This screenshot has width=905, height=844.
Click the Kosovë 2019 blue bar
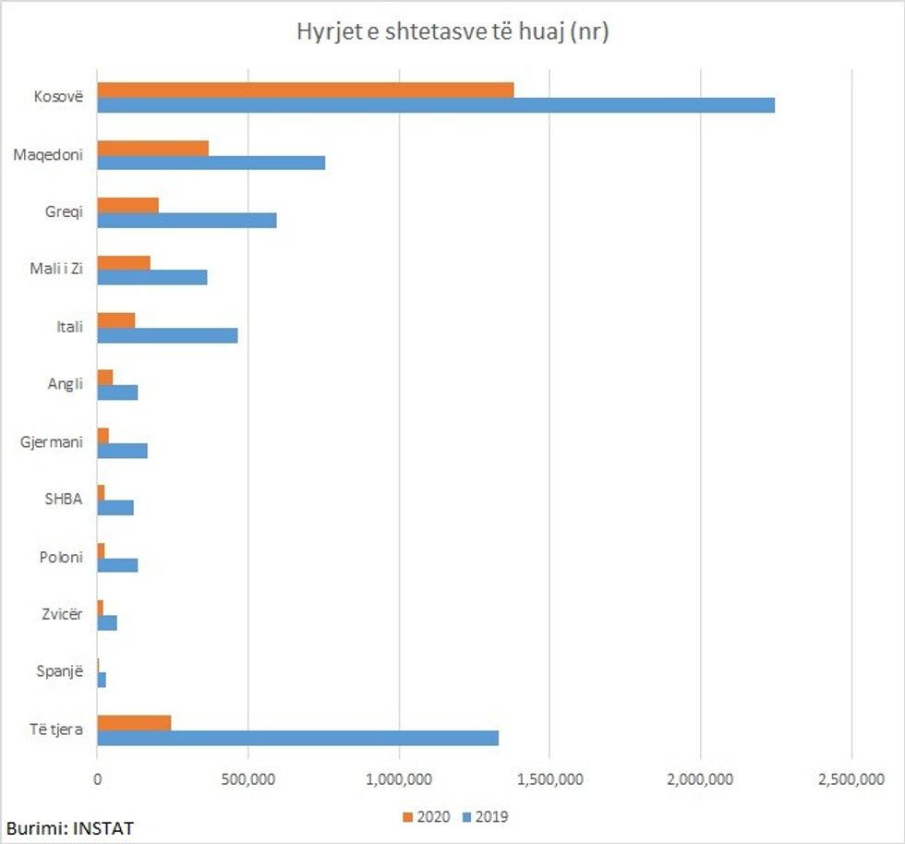(x=436, y=105)
